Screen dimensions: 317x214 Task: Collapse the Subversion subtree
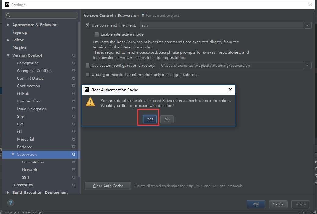coord(13,155)
